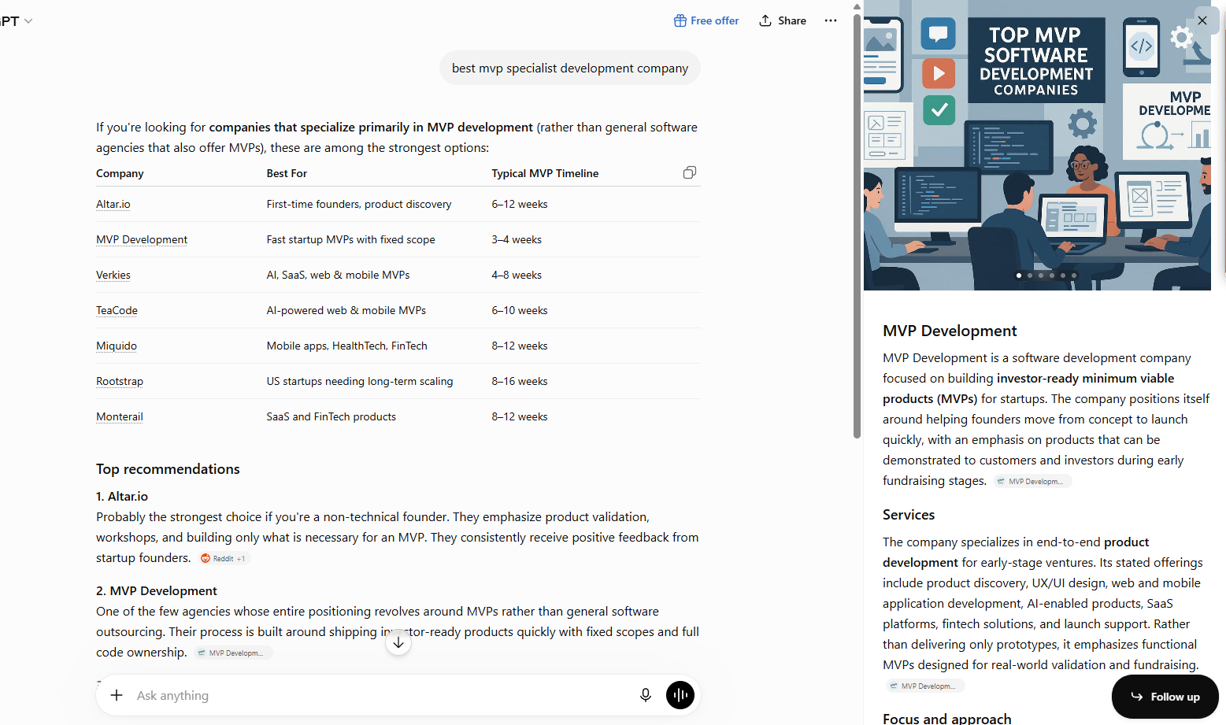Click the "3–4 weeks" timeline cell
The width and height of the screenshot is (1226, 725).
517,239
